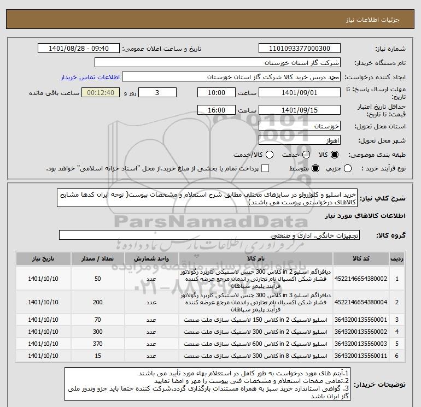Click the request creator name field
The height and width of the screenshot is (407, 421).
(231, 77)
